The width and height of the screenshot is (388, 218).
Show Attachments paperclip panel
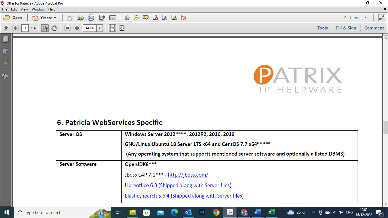click(x=5, y=64)
